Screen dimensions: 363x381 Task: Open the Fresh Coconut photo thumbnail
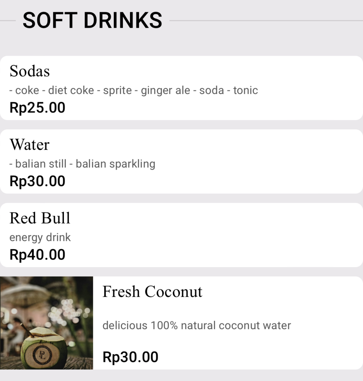pos(46,323)
